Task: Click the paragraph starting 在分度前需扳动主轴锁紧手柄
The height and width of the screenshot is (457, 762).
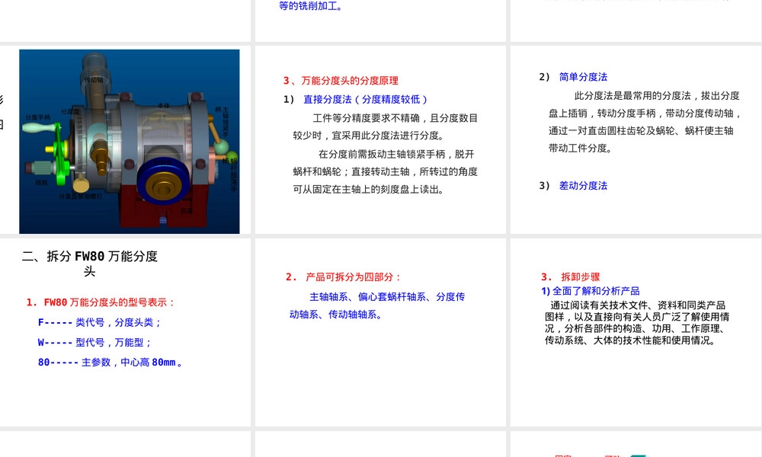Action: pos(386,172)
